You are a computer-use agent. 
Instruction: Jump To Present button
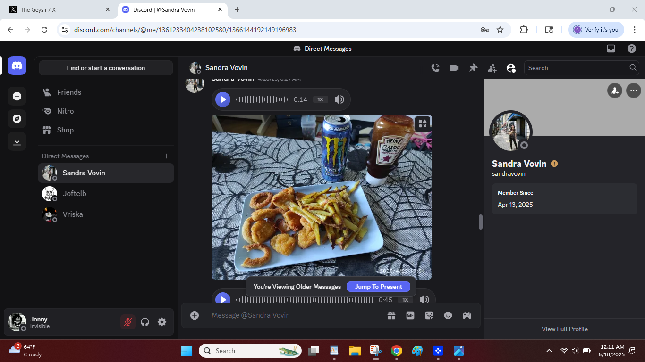coord(379,287)
